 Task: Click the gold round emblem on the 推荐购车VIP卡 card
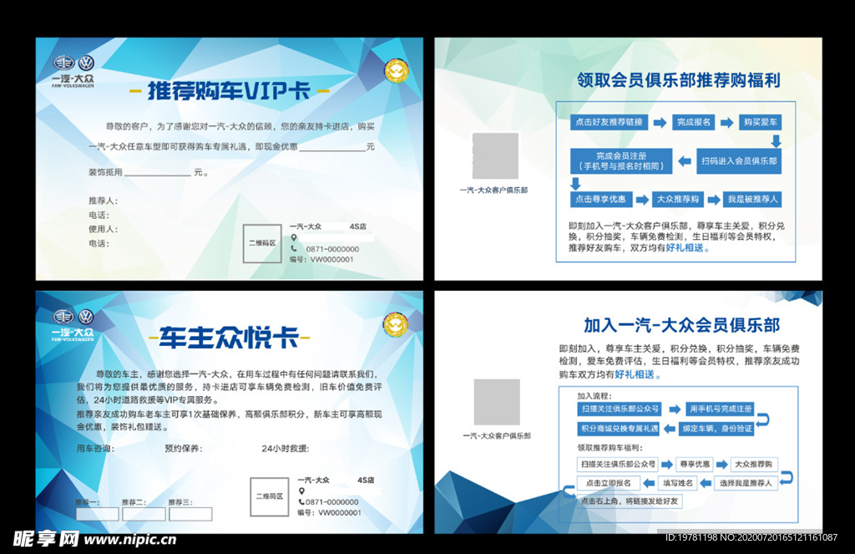pos(397,71)
